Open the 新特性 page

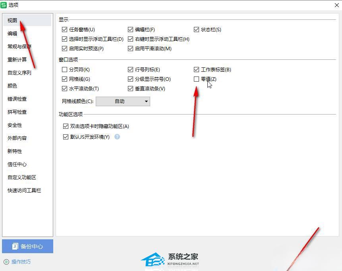click(x=27, y=151)
